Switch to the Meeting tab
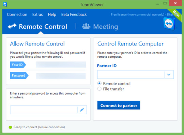Screen dimensions: 184x135 click(100, 26)
